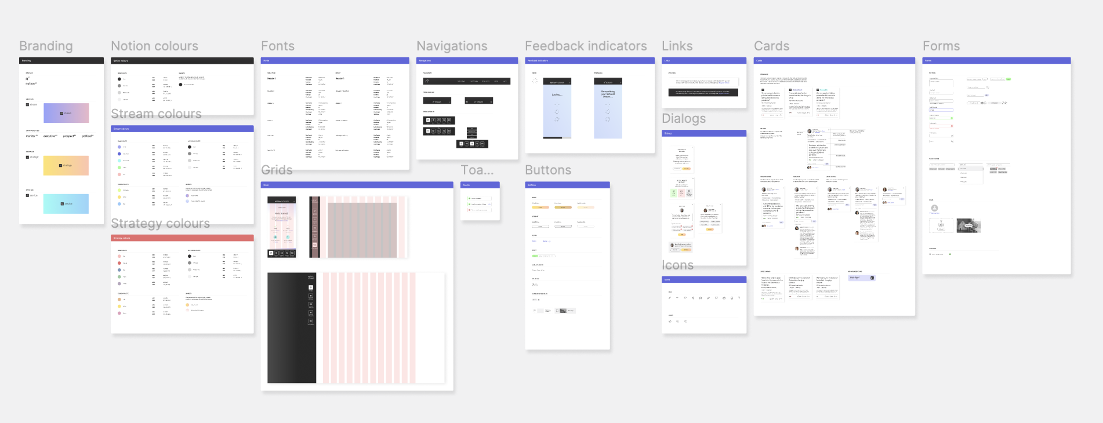This screenshot has height=423, width=1103.
Task: Click the red header bar of Strategy colours frame
Action: coord(182,238)
